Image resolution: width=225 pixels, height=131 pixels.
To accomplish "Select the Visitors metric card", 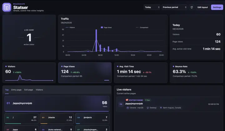I will (29, 73).
